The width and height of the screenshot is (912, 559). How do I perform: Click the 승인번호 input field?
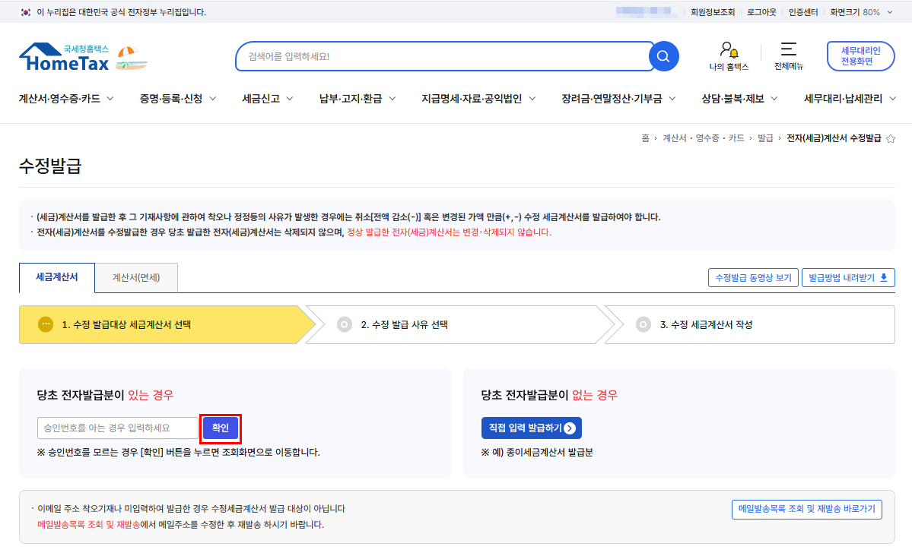[x=118, y=428]
